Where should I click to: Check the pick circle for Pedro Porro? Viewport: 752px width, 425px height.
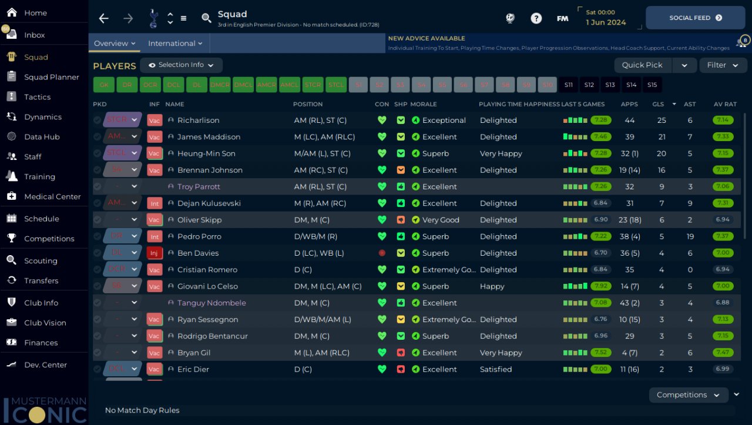(x=98, y=236)
